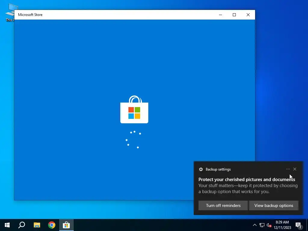Click the notification headline about cherished pictures
The height and width of the screenshot is (231, 308).
[247, 179]
